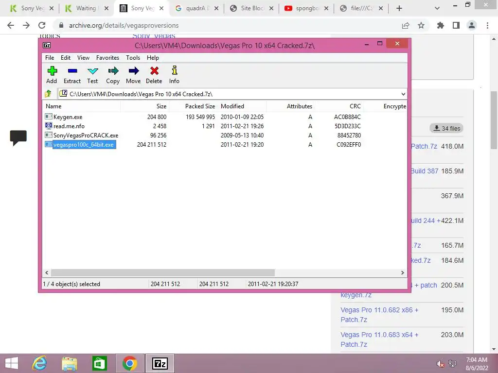498x373 pixels.
Task: Click the taskbar clock 7:04 AM
Action: pyautogui.click(x=477, y=360)
